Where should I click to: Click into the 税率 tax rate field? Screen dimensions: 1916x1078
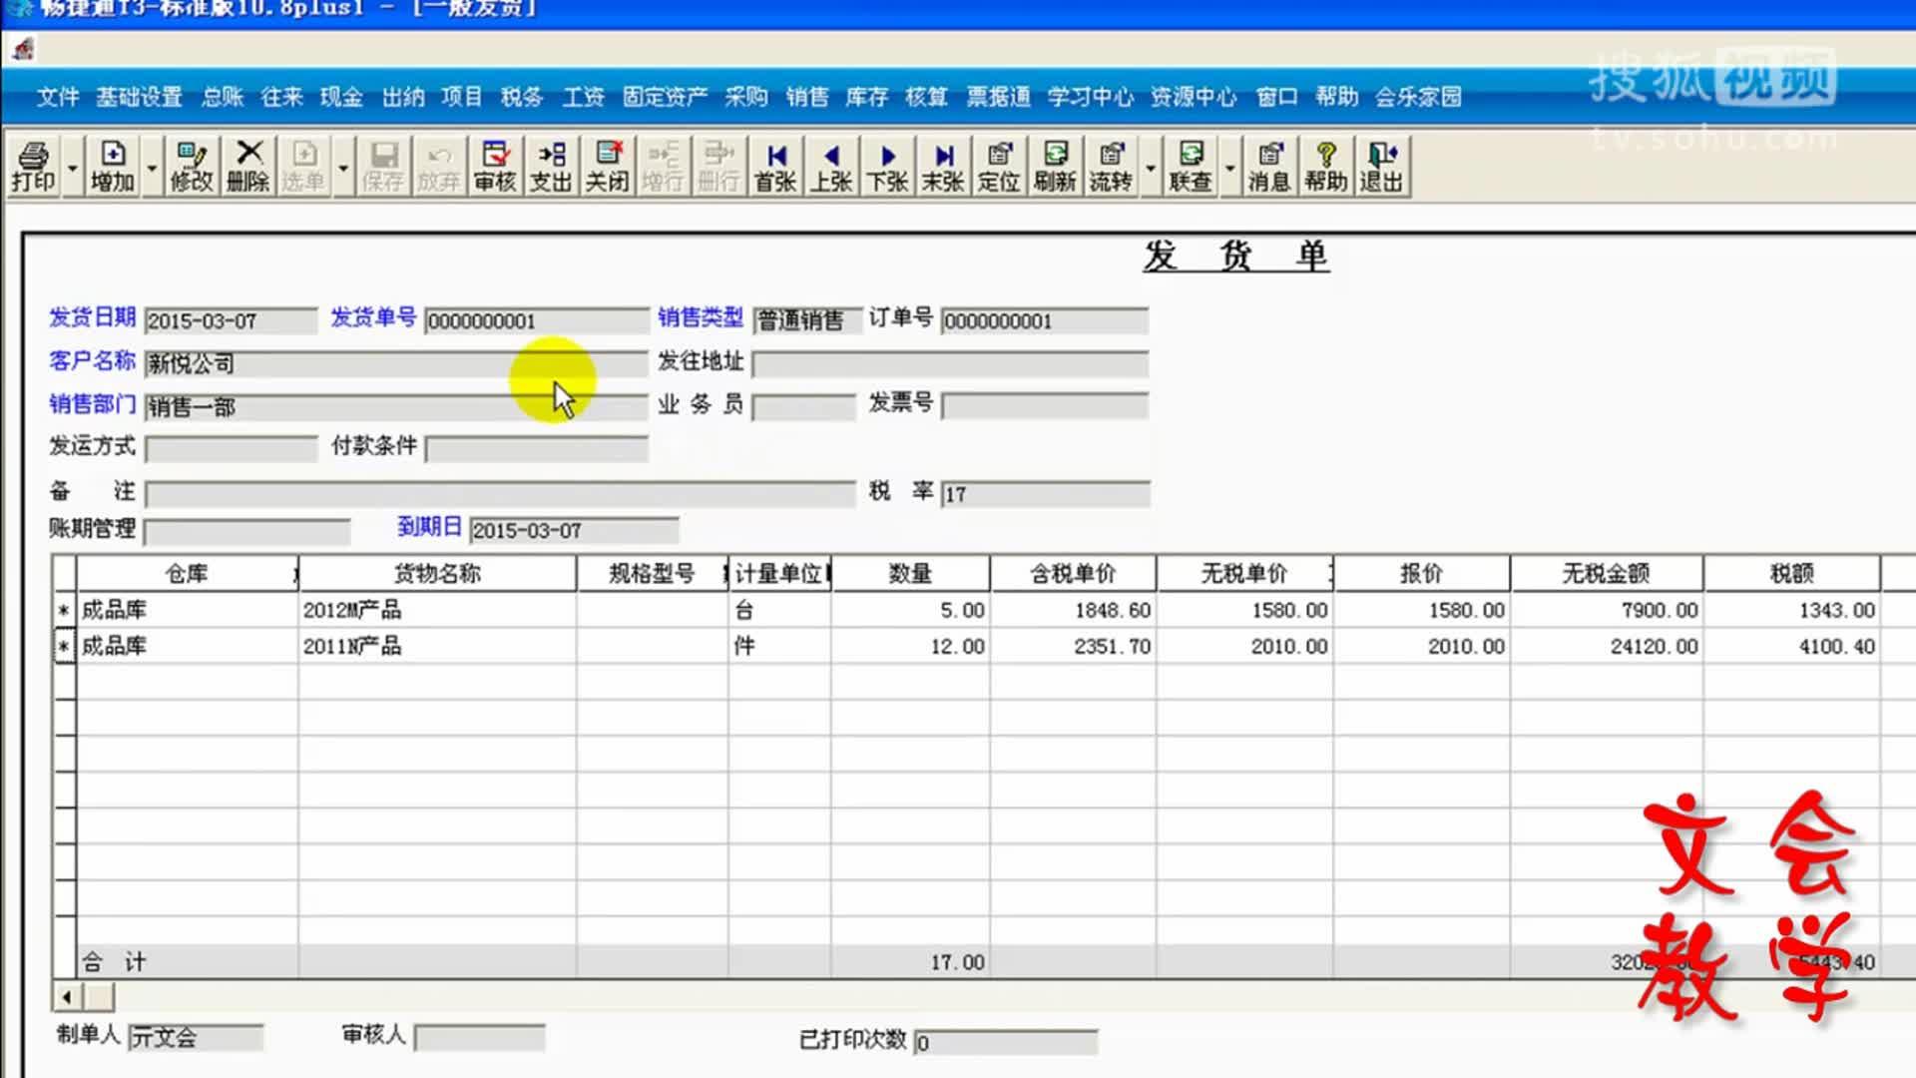click(x=1043, y=492)
